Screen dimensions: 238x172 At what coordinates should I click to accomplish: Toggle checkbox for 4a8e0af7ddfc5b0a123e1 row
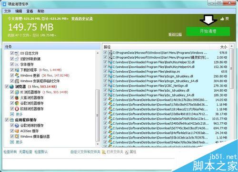pyautogui.click(x=105, y=118)
